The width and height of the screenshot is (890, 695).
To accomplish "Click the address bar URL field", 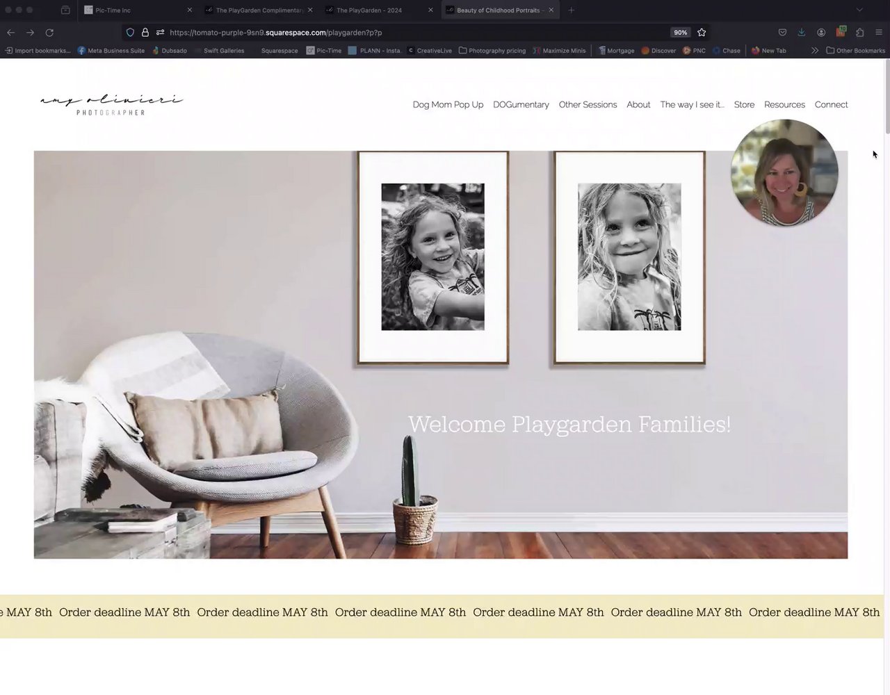I will pos(417,33).
